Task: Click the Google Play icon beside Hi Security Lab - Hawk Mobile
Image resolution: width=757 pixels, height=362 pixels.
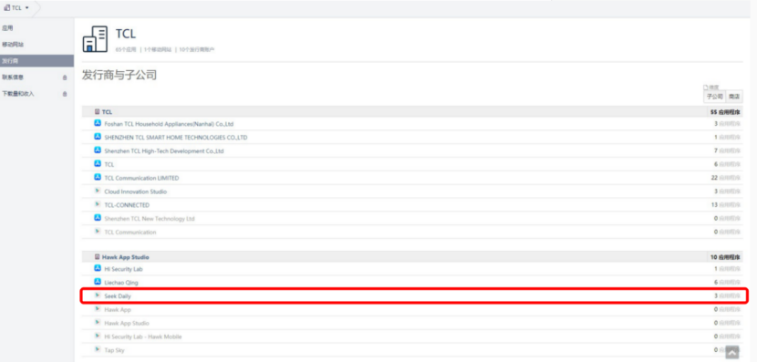Action: (98, 336)
